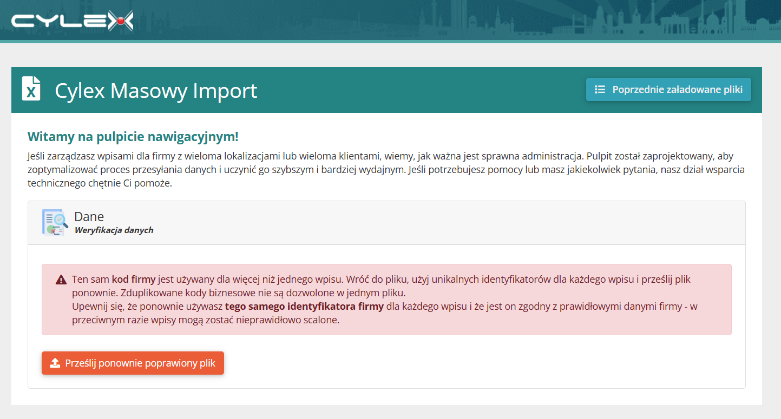This screenshot has height=419, width=781.
Task: Click the Witamy na pulpicie nawigacyjnym heading
Action: click(x=133, y=136)
